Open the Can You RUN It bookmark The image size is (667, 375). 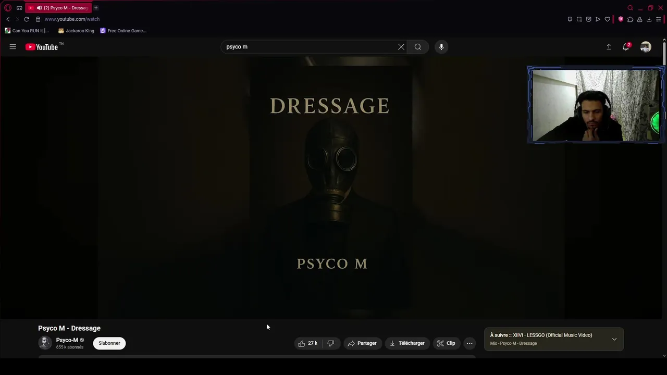pos(27,31)
